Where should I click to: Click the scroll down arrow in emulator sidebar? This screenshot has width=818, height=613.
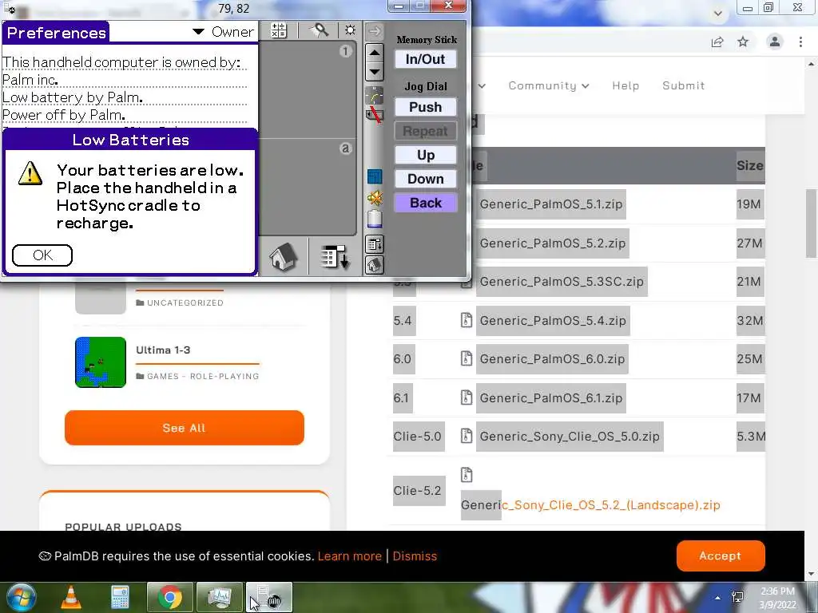375,72
